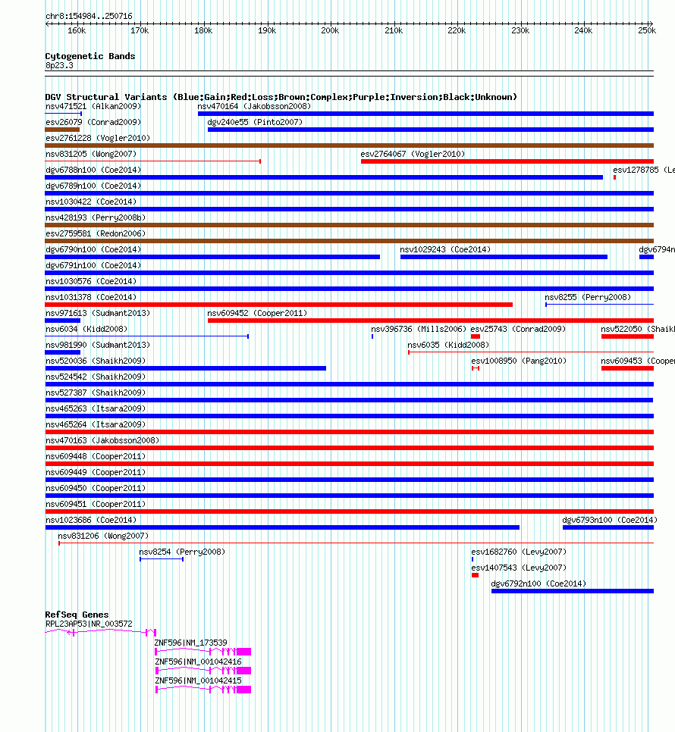The width and height of the screenshot is (675, 732).
Task: Open the nsv524542 (Shaikh2009) variant label
Action: coord(96,377)
